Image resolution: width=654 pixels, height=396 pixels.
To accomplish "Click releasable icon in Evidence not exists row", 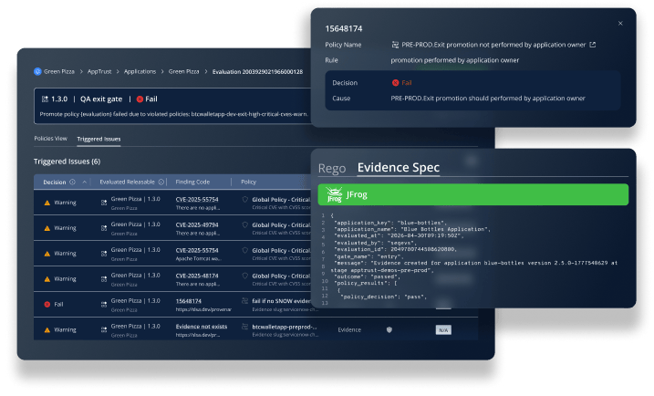I will [x=104, y=330].
